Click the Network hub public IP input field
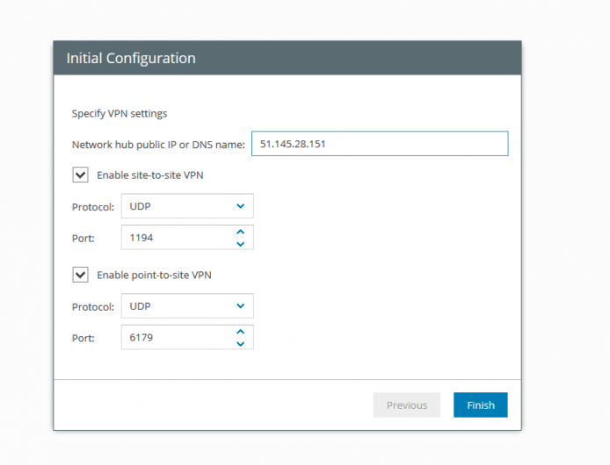 point(380,144)
